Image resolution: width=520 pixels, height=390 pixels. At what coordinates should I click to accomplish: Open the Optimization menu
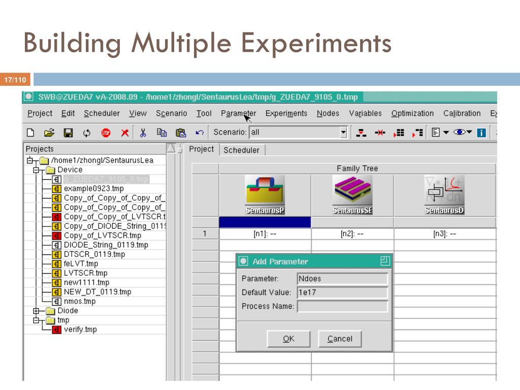[x=412, y=113]
